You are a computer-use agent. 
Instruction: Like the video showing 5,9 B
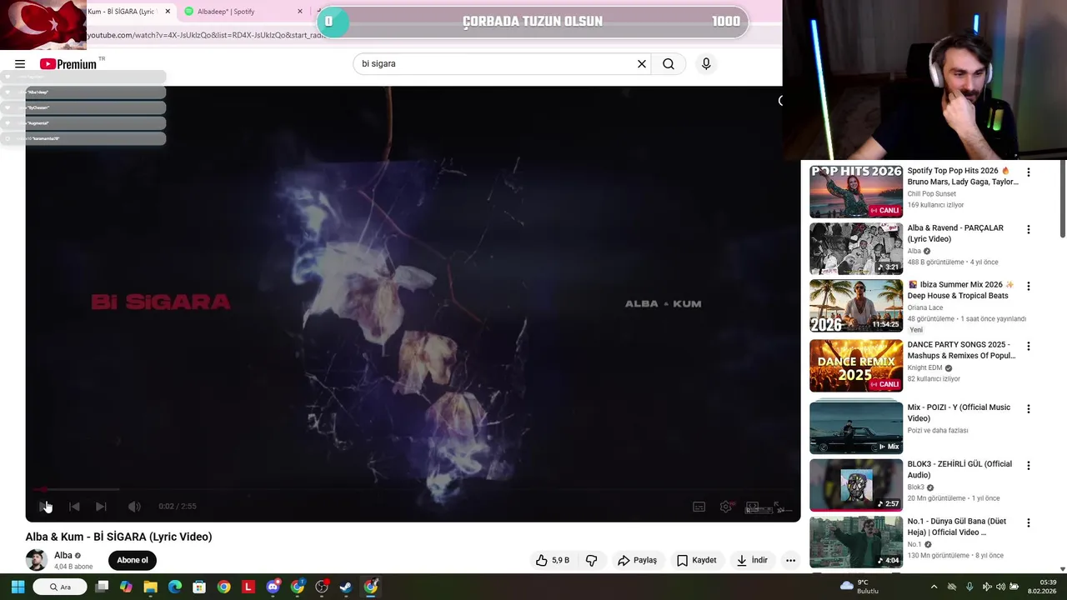(x=553, y=561)
